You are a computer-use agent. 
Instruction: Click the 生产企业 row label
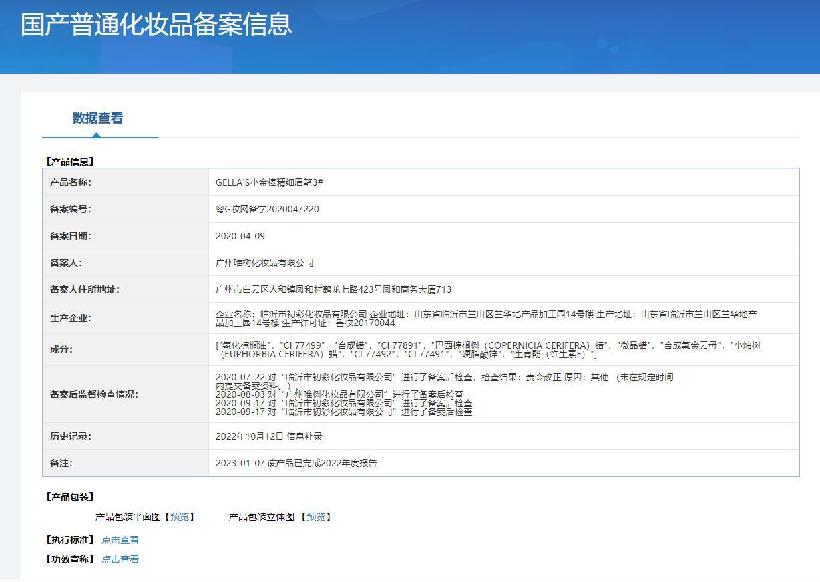71,318
